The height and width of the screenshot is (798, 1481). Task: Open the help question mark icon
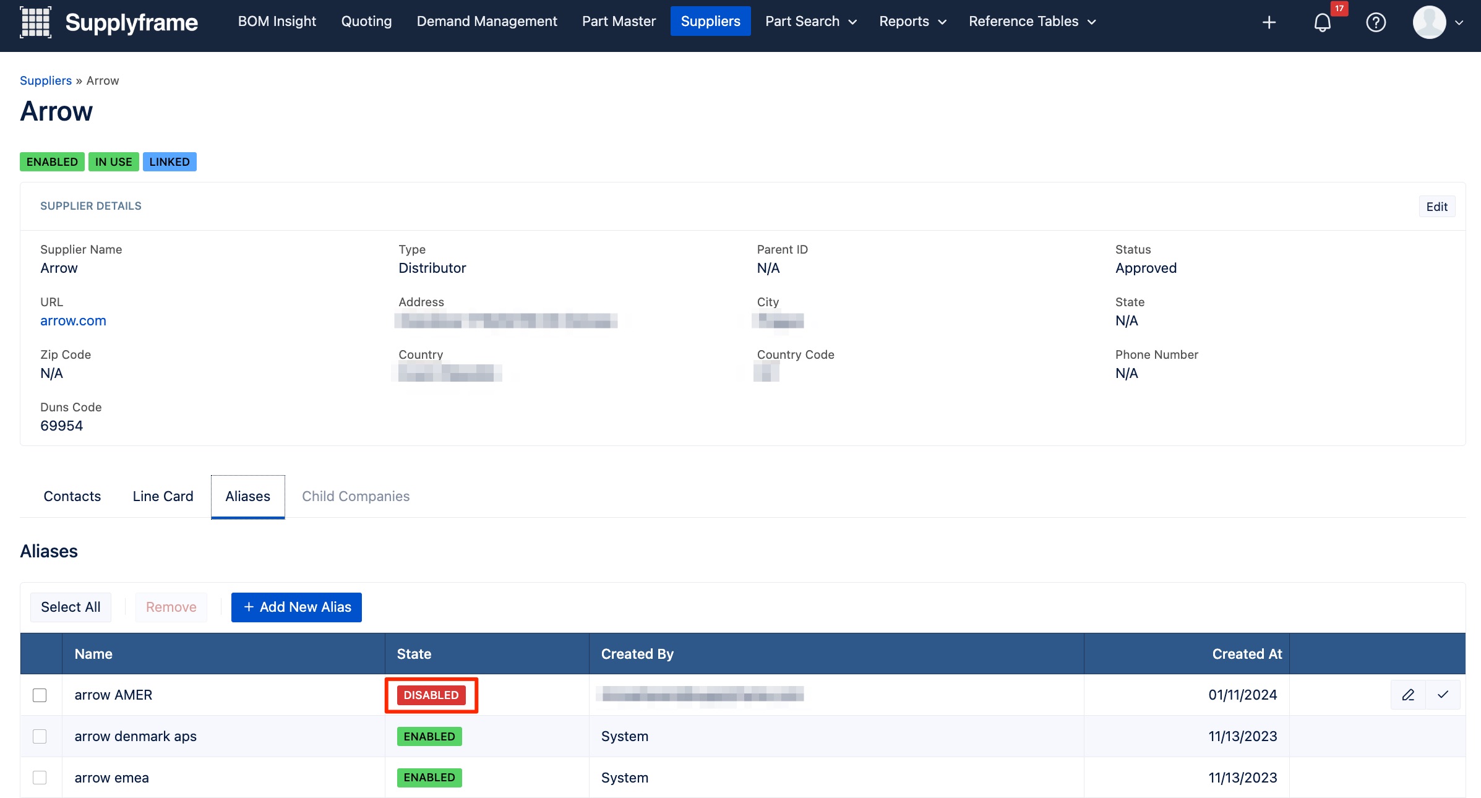pos(1376,22)
